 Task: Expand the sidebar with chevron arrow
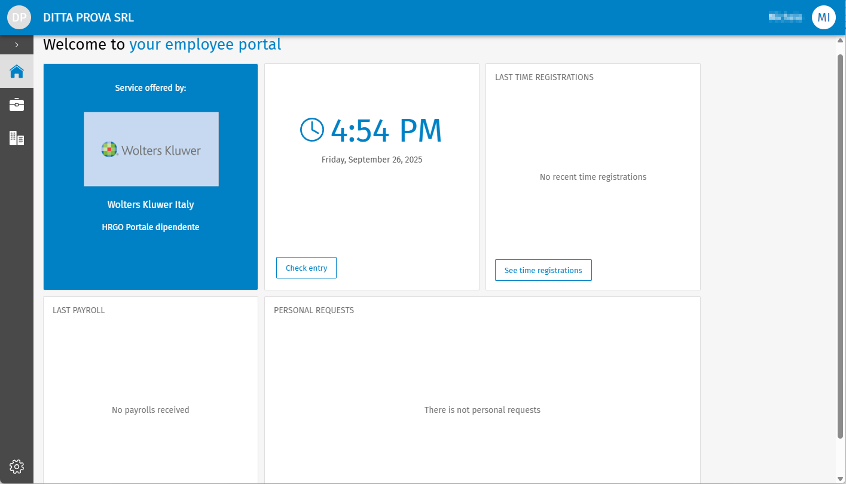[17, 45]
